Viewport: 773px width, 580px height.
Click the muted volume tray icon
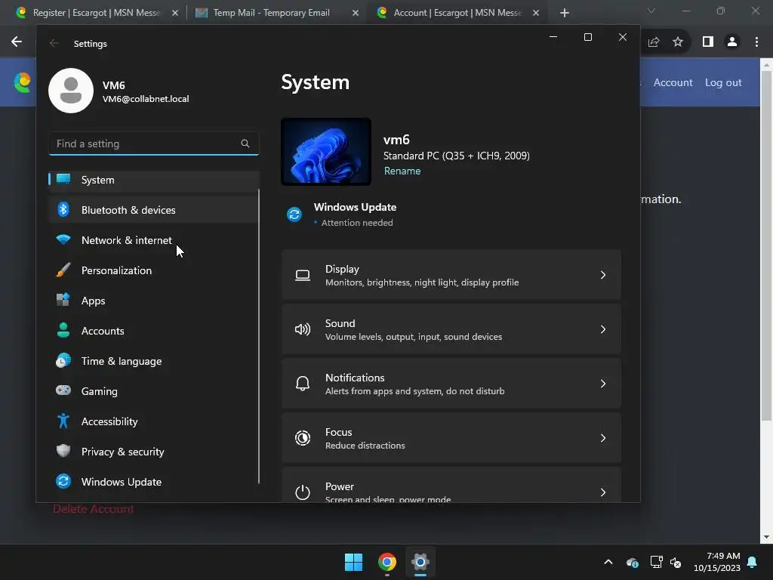[x=676, y=562]
